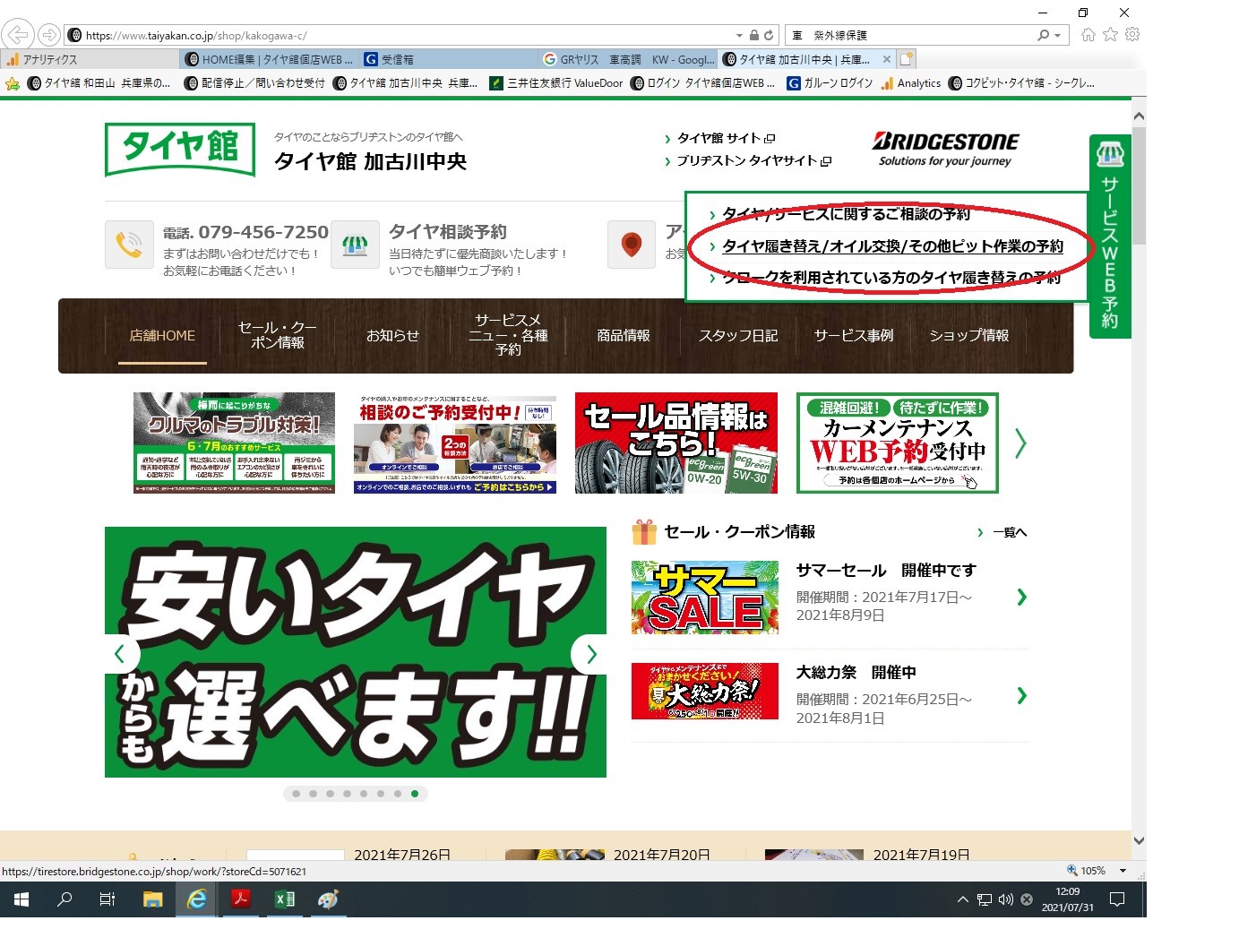This screenshot has height=929, width=1239.
Task: Select お知らせ in the navigation bar
Action: (x=392, y=335)
